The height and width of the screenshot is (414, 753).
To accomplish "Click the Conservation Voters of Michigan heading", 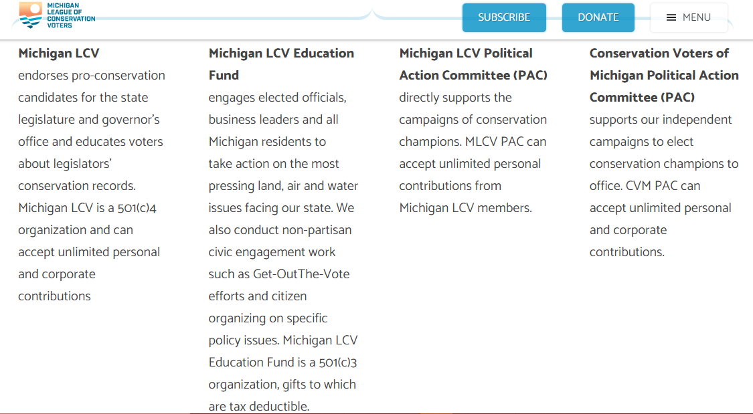I will [663, 75].
